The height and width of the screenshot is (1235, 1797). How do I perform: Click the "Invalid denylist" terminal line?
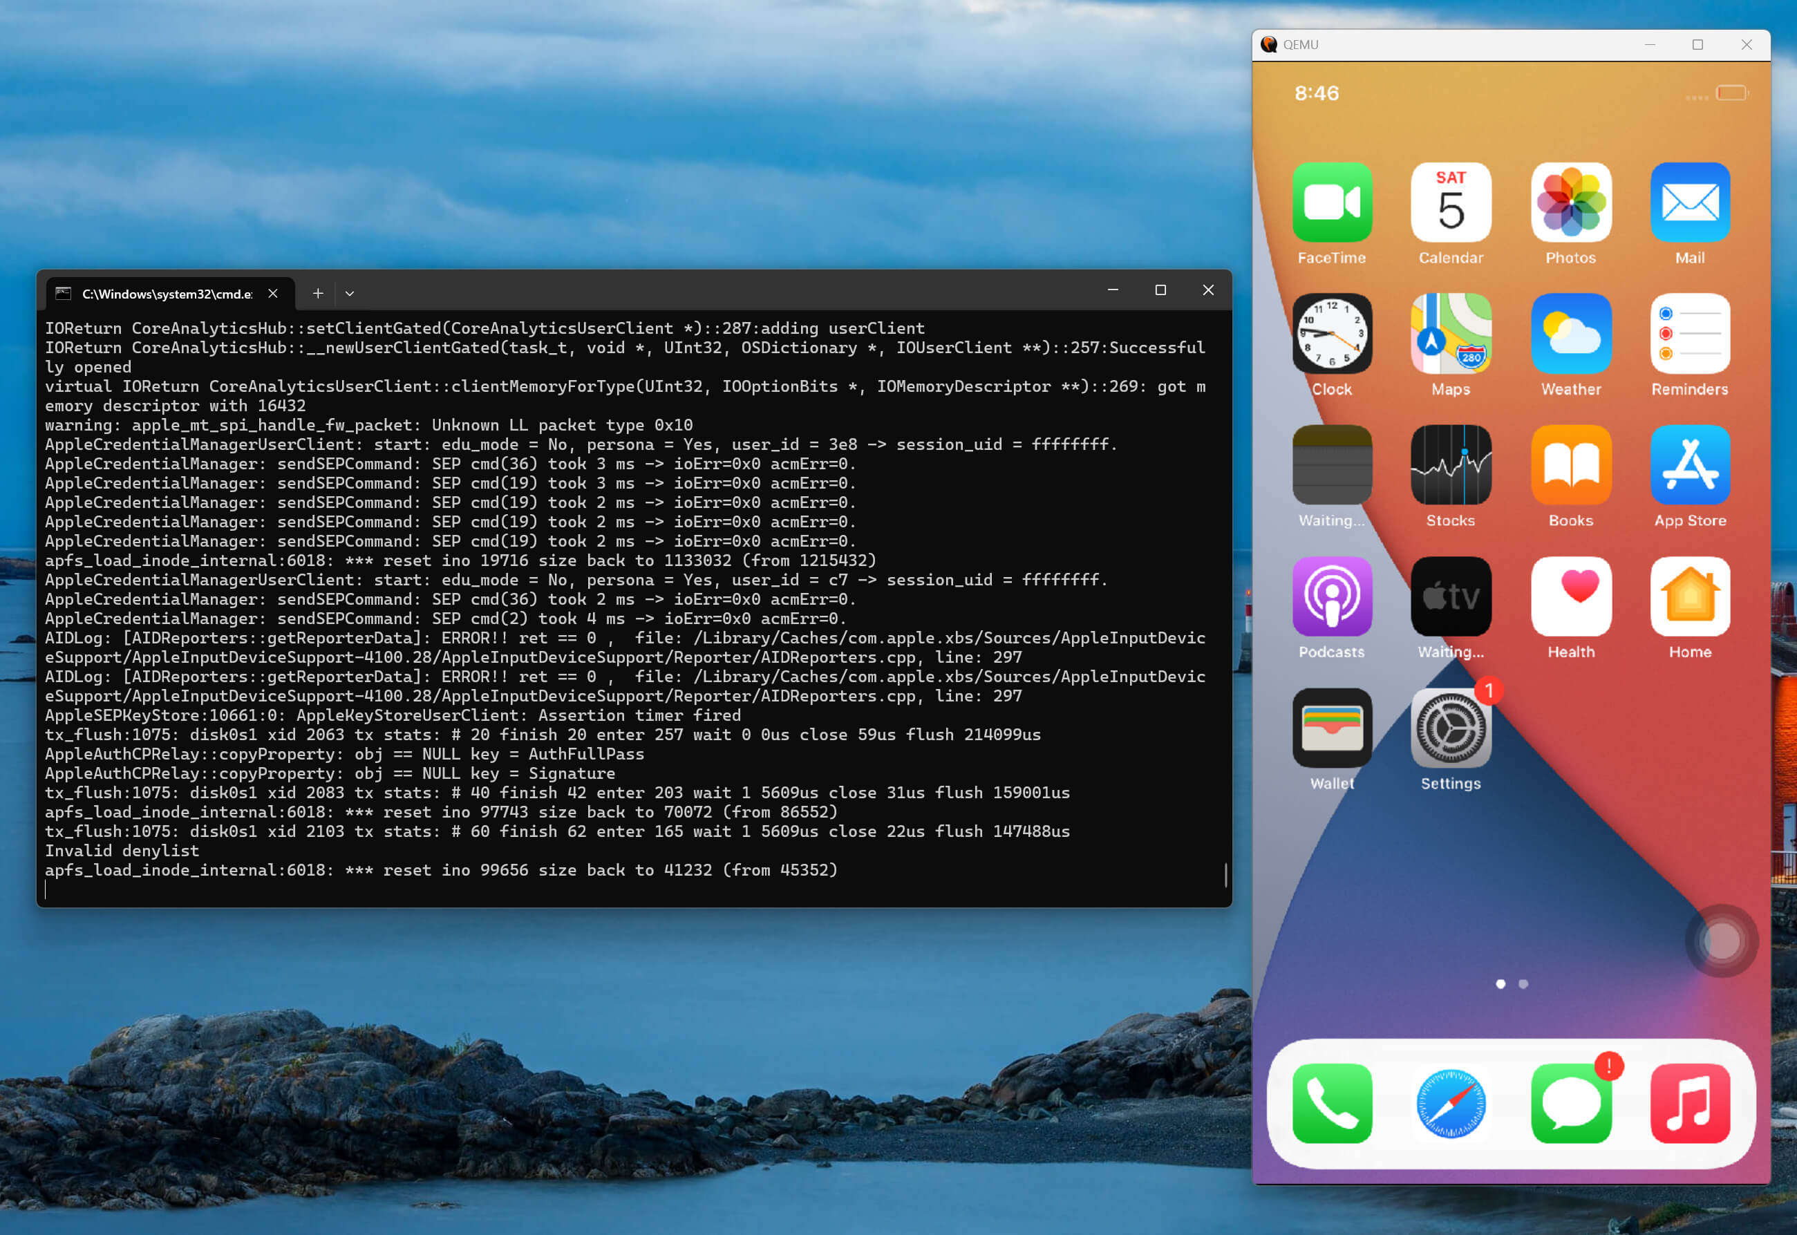point(122,851)
